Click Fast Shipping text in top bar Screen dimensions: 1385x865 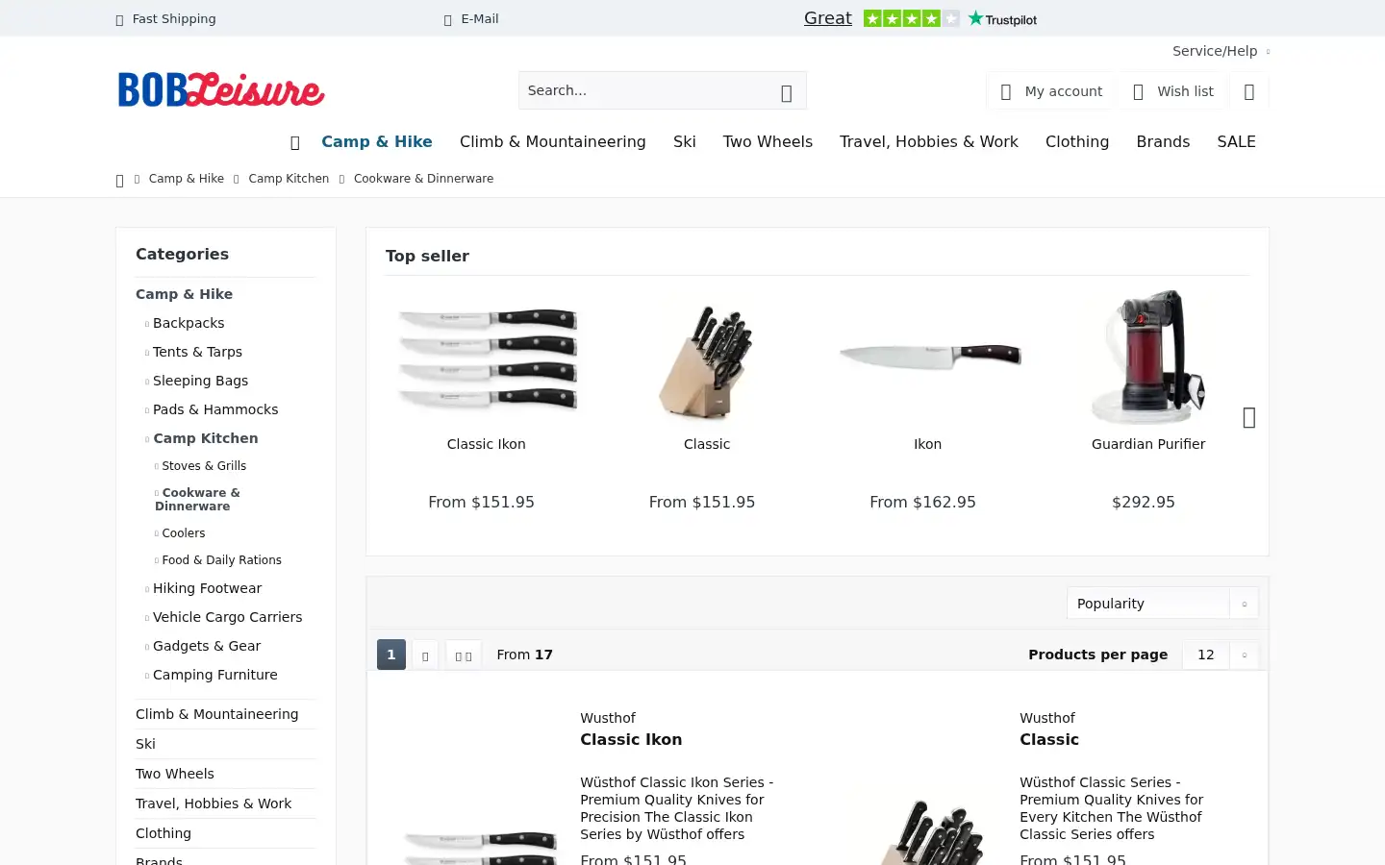click(x=174, y=18)
